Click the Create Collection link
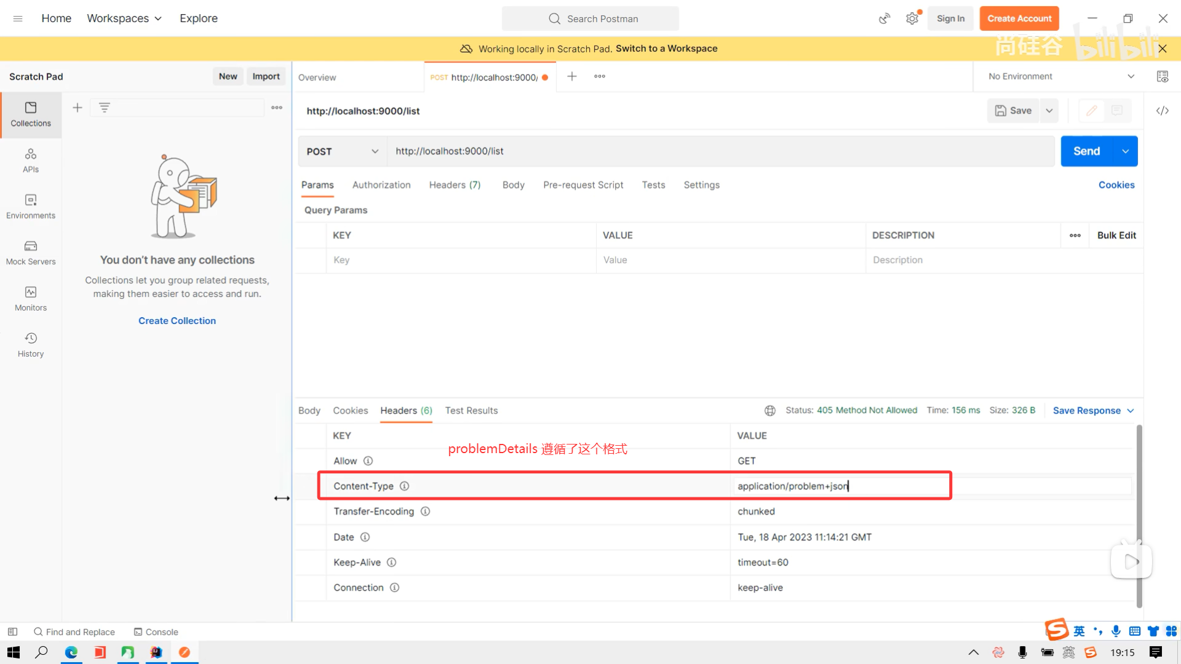The height and width of the screenshot is (664, 1181). (x=177, y=321)
